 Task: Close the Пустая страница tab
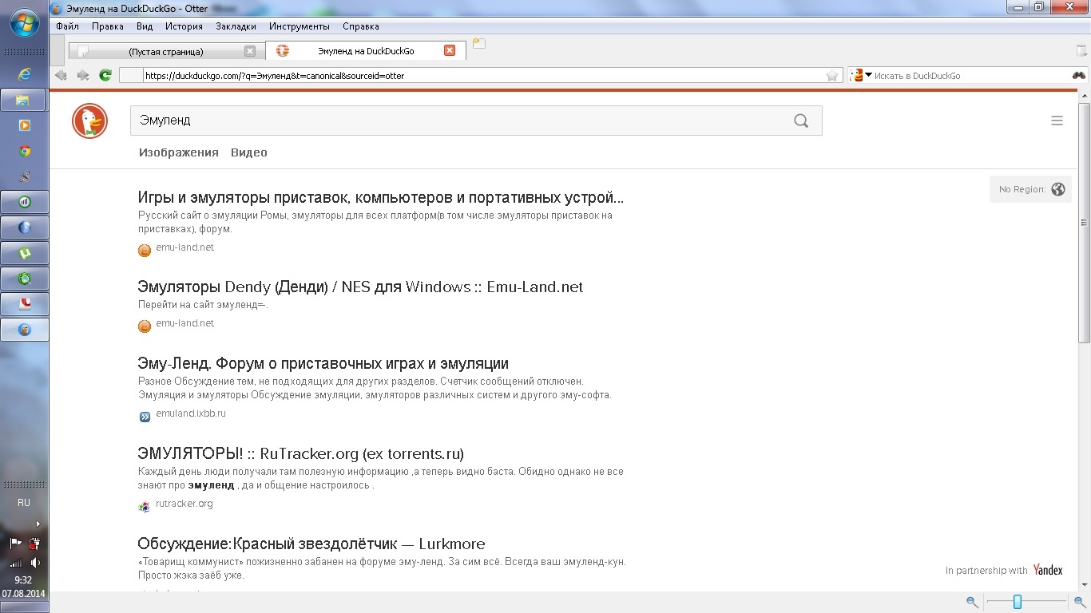tap(250, 51)
